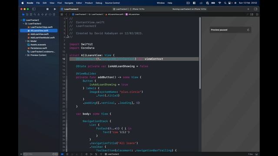Toggle the navigator sidebar panel
The width and height of the screenshot is (278, 156).
coord(34,9)
